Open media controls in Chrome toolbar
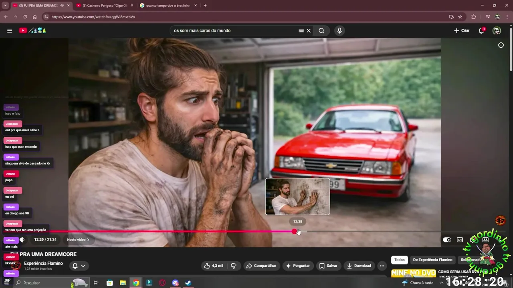This screenshot has width=513, height=288. (487, 17)
